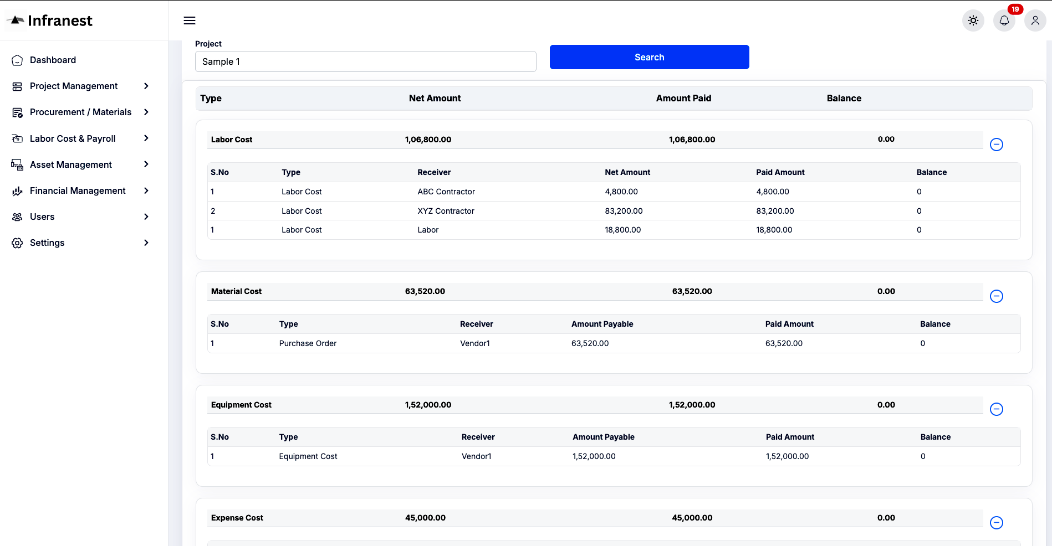Click the Labor receiver cell
The width and height of the screenshot is (1052, 546).
[428, 230]
